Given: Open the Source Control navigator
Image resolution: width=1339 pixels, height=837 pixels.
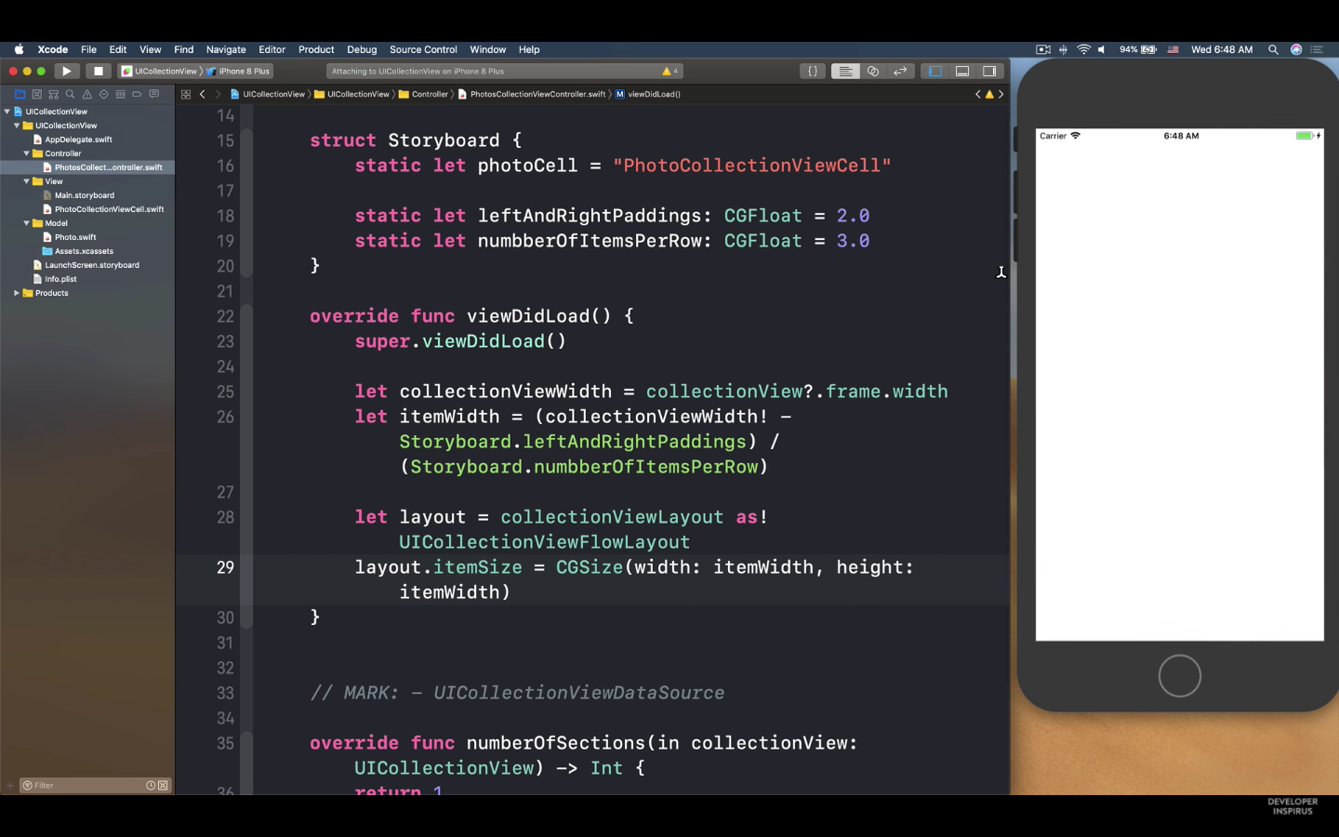Looking at the screenshot, I should click(x=36, y=94).
